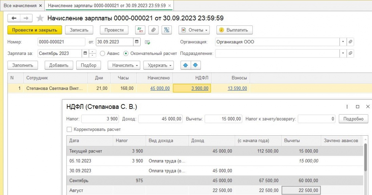Add document to favorites with star icon

40,18
